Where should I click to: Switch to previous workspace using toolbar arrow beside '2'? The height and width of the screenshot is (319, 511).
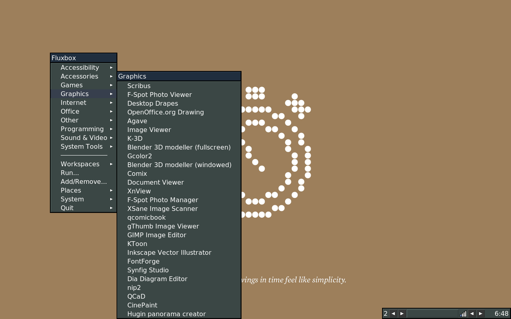pos(393,313)
